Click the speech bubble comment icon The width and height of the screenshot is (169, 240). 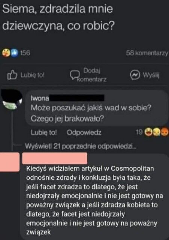coord(75,75)
